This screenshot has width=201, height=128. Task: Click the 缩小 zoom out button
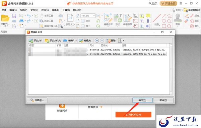click(x=85, y=26)
